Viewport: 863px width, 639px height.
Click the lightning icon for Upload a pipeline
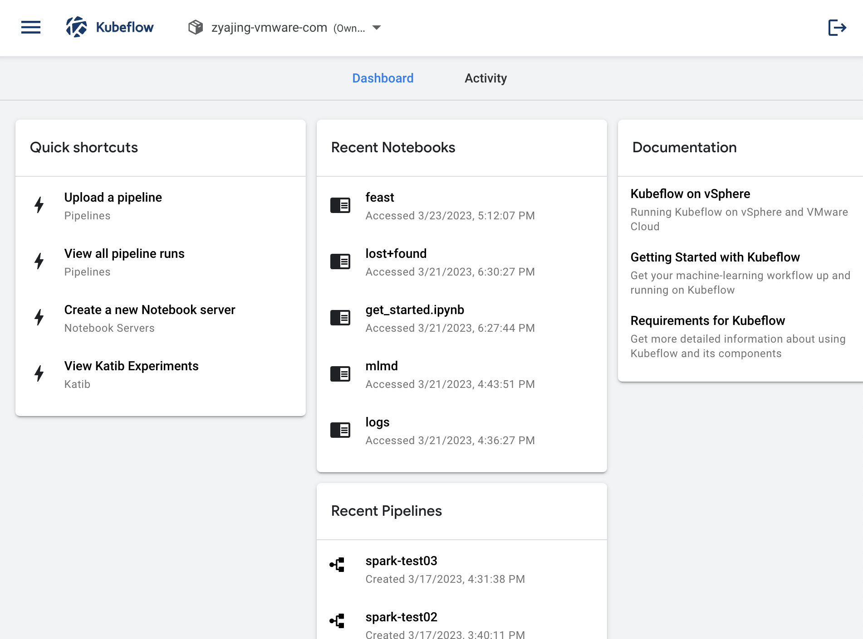[x=39, y=205]
